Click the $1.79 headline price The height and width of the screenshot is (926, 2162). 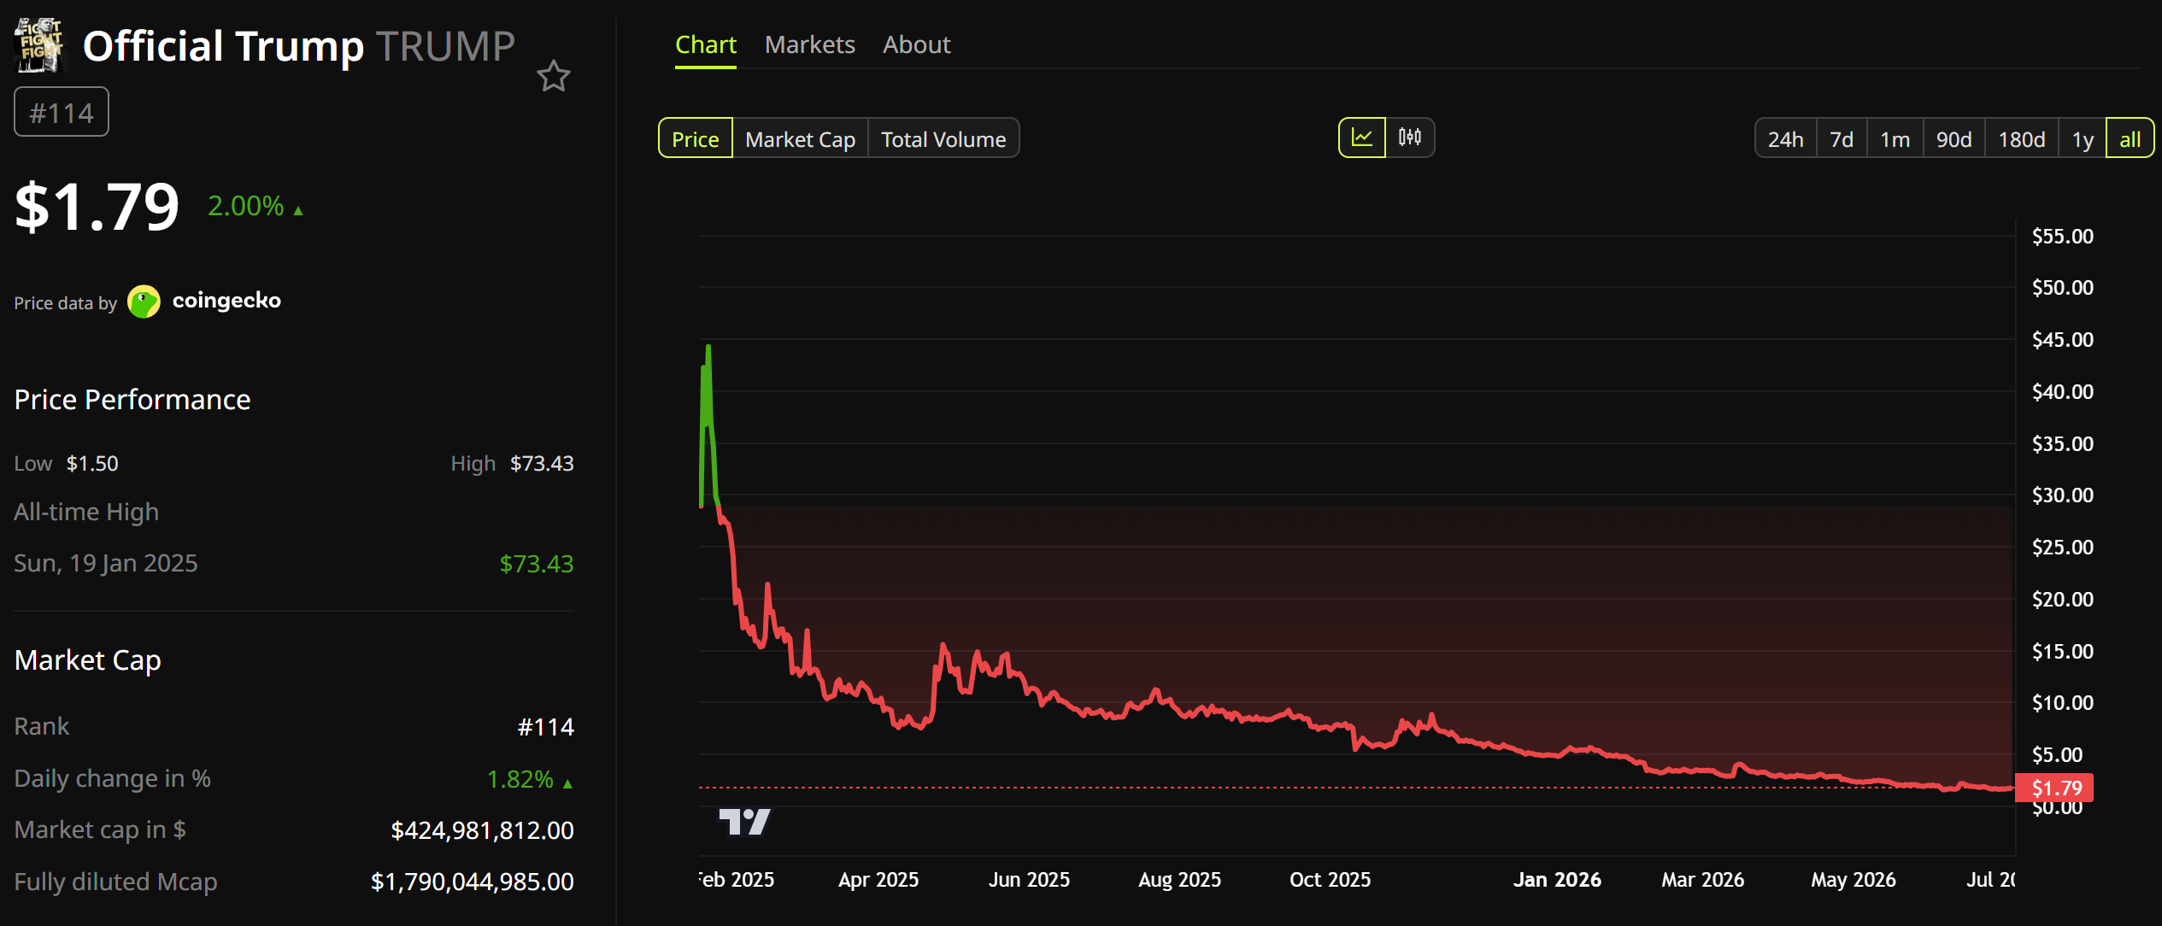(97, 206)
